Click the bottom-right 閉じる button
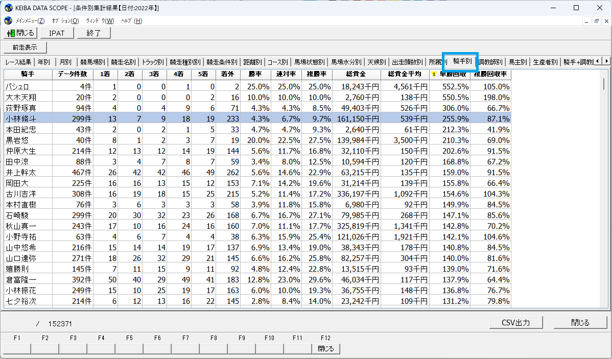This screenshot has width=612, height=359. [x=580, y=323]
